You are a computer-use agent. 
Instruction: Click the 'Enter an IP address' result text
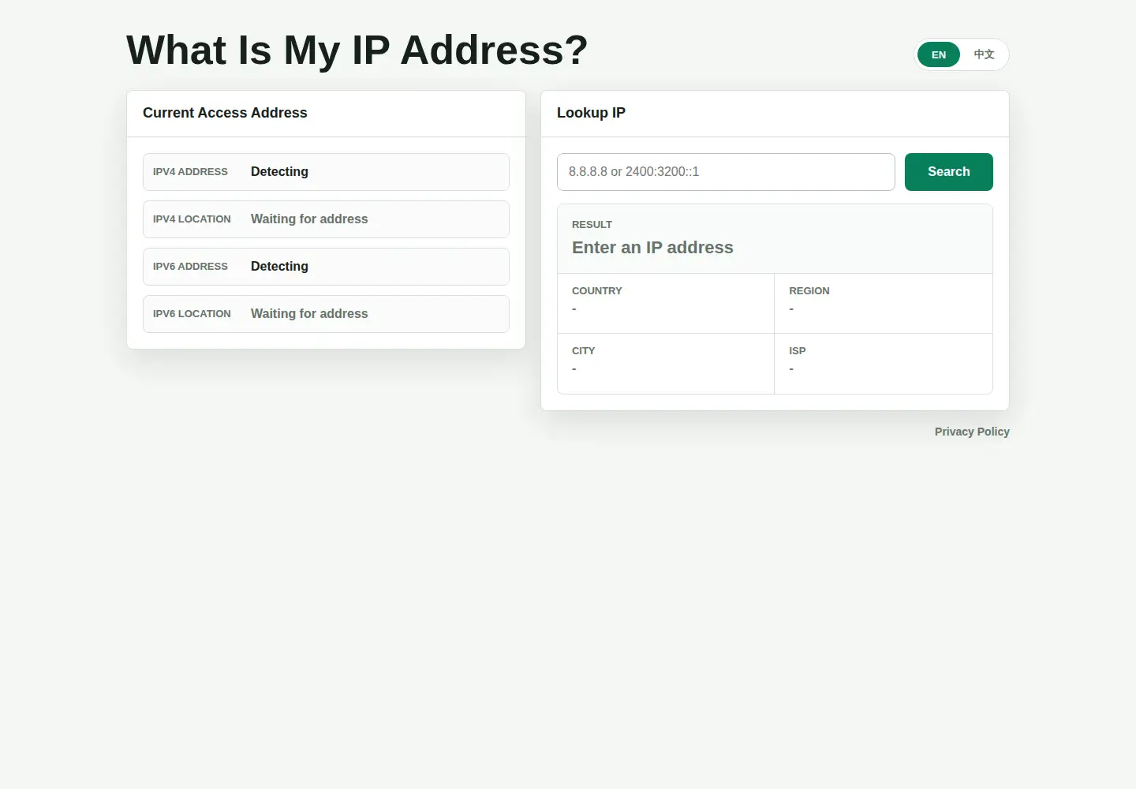pos(652,248)
